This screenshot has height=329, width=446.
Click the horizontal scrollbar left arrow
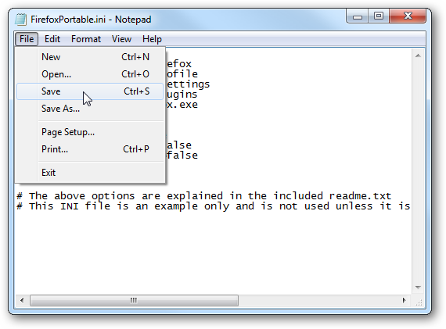(22, 300)
